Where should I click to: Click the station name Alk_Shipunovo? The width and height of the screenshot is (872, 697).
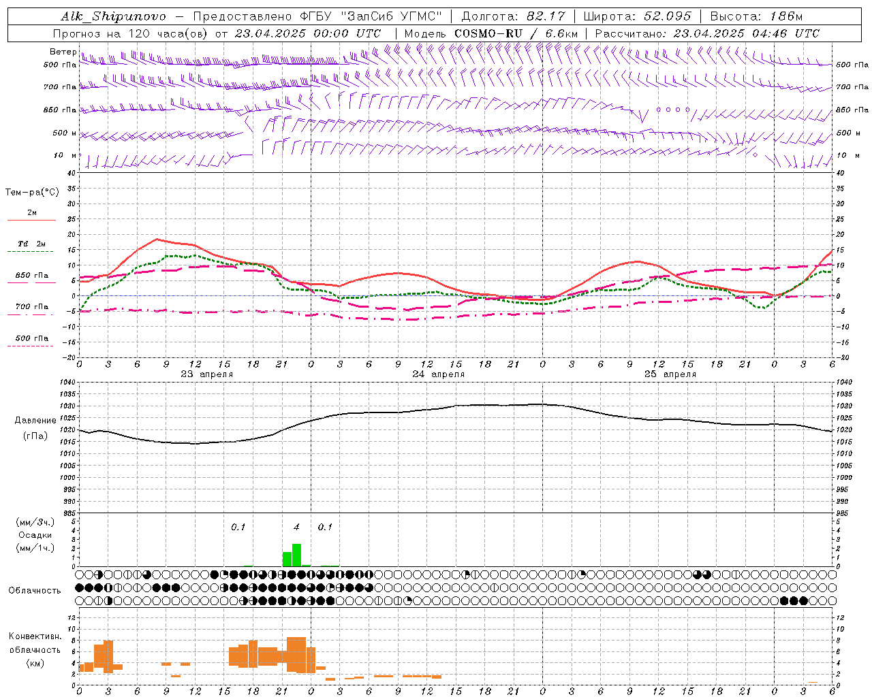click(113, 16)
